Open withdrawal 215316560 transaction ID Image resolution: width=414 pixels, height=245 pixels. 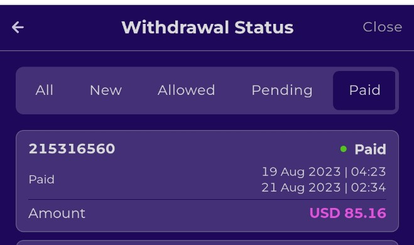[72, 149]
